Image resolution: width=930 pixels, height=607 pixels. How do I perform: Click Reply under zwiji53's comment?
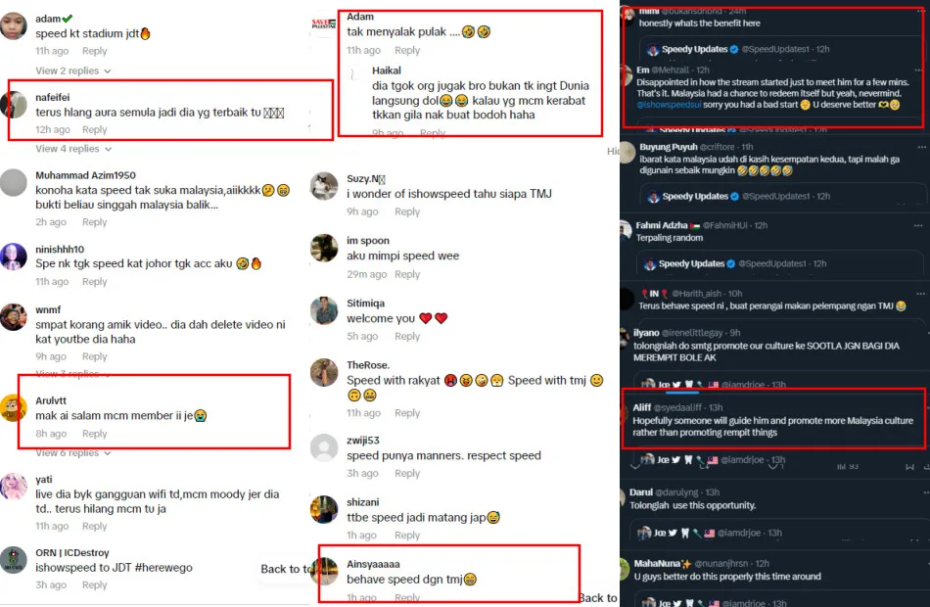click(x=407, y=474)
